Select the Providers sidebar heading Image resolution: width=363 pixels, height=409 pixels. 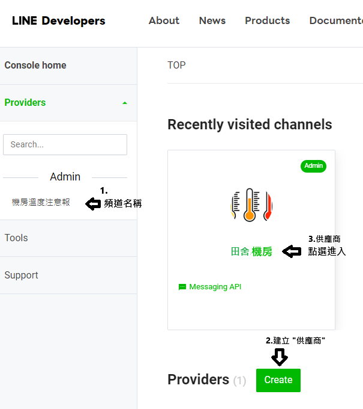25,102
